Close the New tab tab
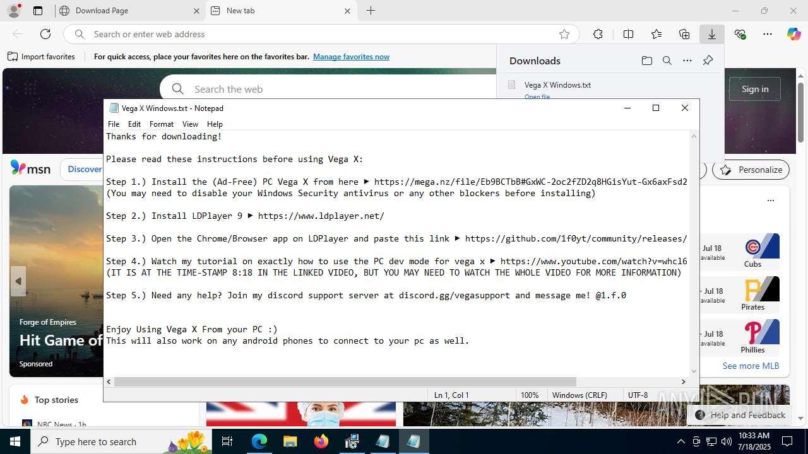 coord(347,11)
